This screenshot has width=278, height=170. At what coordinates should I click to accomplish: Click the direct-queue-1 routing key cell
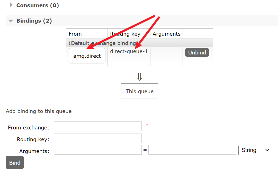click(129, 52)
